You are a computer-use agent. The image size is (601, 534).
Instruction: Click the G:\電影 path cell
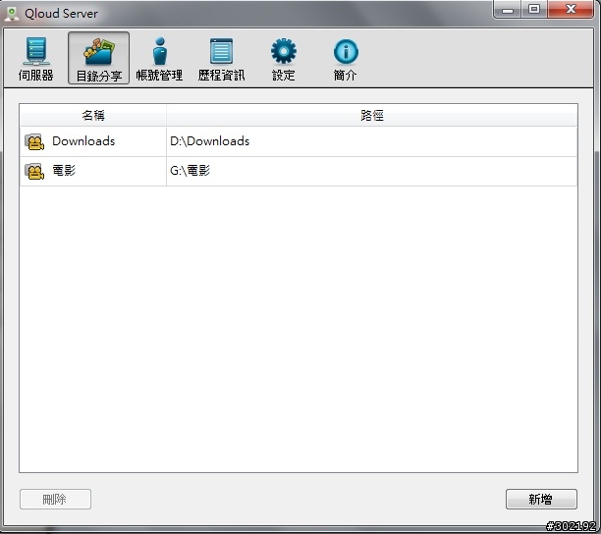click(371, 171)
